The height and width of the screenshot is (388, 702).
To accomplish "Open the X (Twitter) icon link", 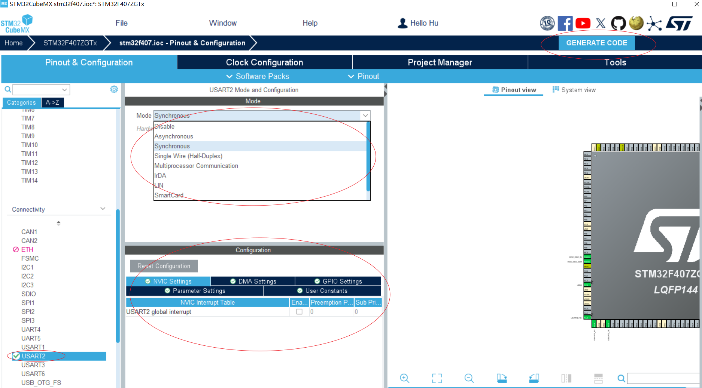I will pos(601,23).
